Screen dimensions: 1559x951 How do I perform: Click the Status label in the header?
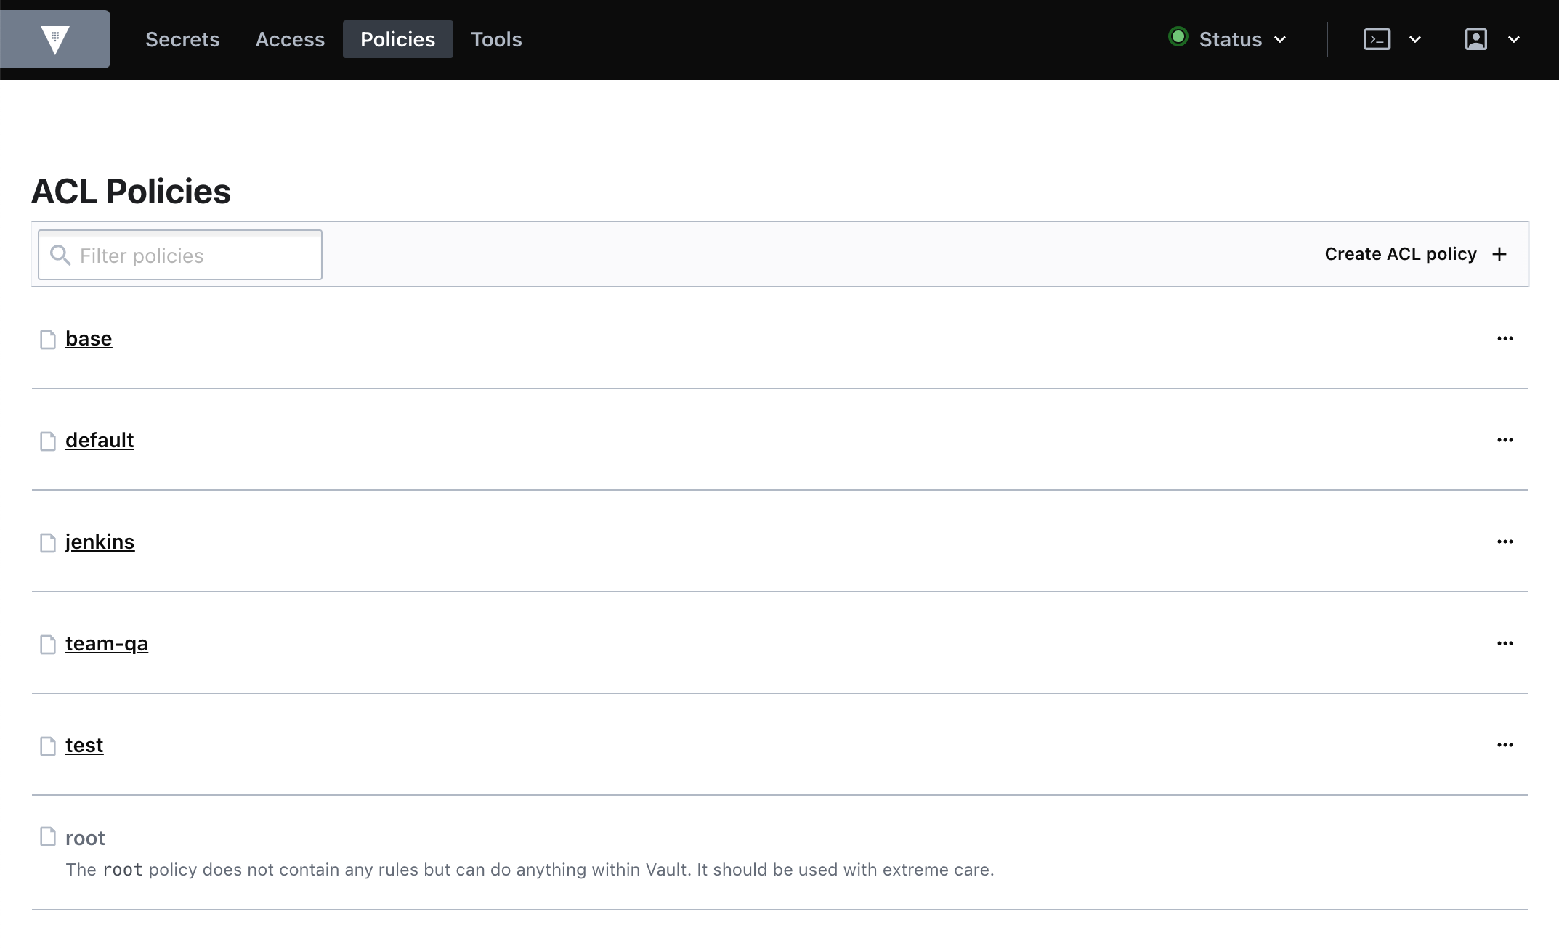[1231, 39]
